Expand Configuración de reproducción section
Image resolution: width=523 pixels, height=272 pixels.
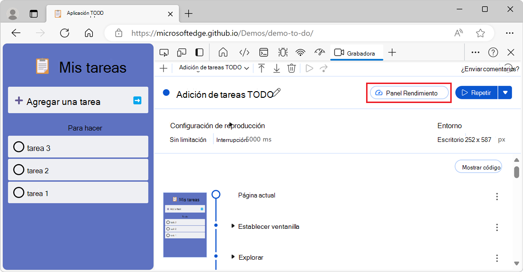(x=217, y=126)
